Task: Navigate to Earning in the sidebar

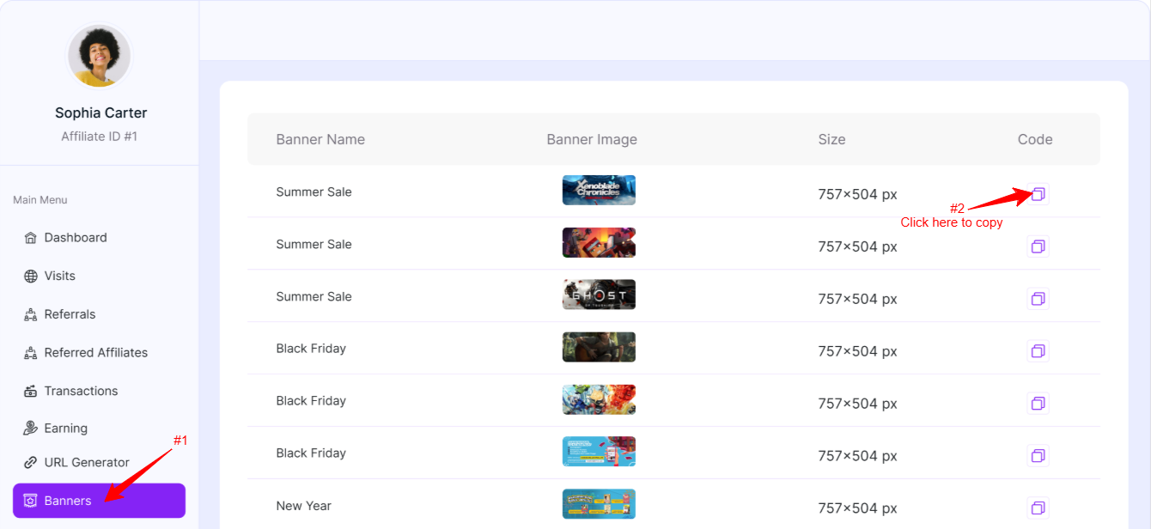Action: 65,429
